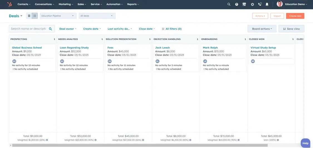This screenshot has width=313, height=148.
Task: Switch to list view icon
Action: click(x=29, y=16)
